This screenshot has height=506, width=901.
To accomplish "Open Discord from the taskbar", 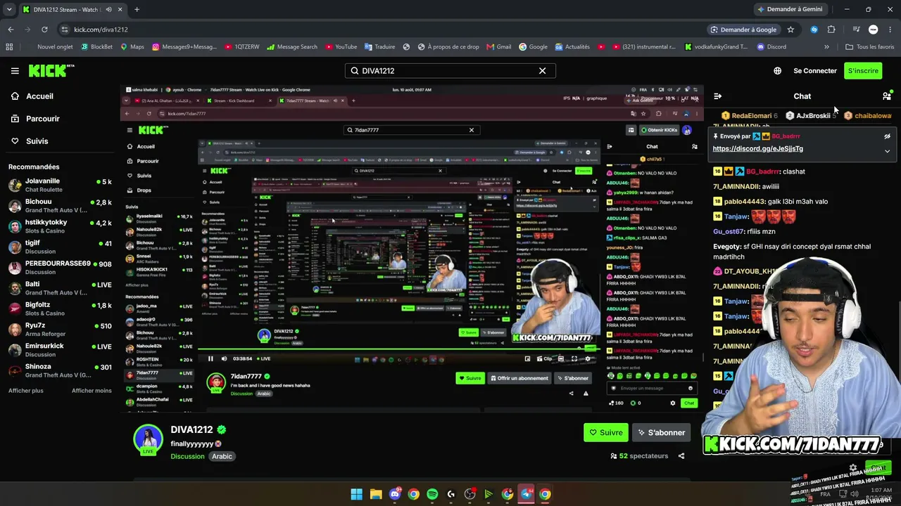I will pos(395,494).
